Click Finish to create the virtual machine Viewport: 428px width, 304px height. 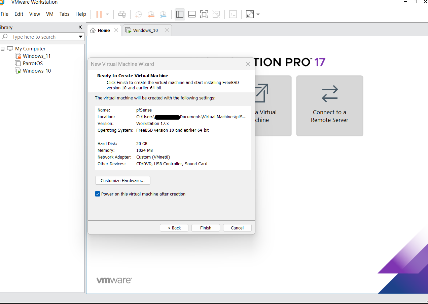point(206,228)
